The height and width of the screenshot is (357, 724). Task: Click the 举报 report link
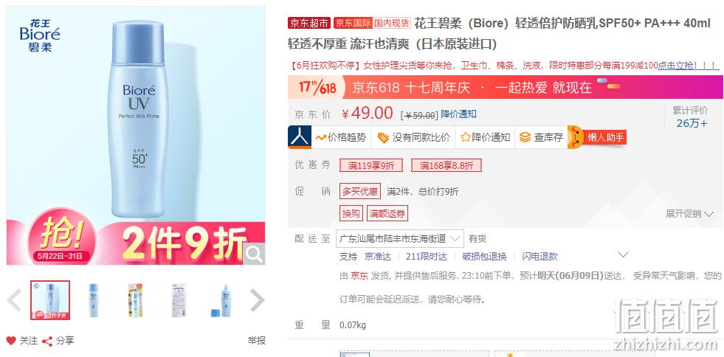click(x=257, y=341)
